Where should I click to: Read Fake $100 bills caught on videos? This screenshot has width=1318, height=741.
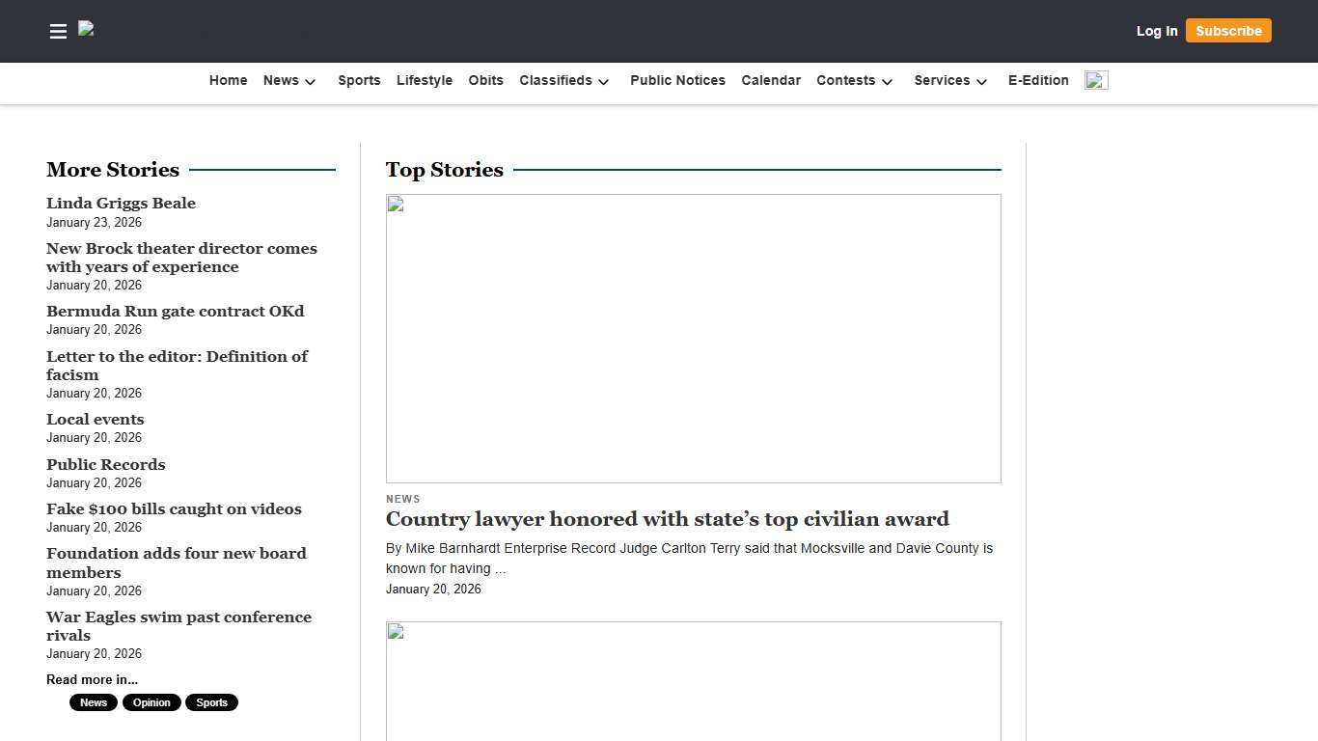pyautogui.click(x=174, y=509)
